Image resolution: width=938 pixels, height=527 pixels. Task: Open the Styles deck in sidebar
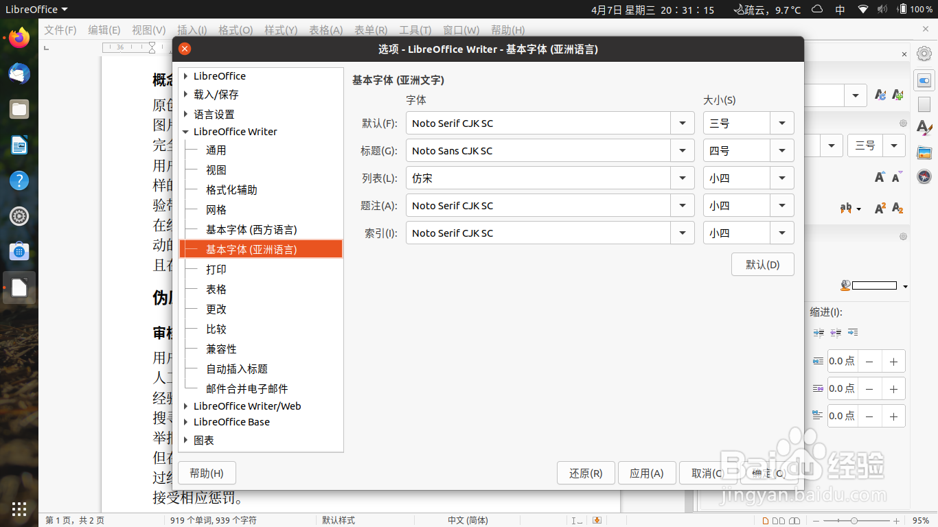[924, 128]
